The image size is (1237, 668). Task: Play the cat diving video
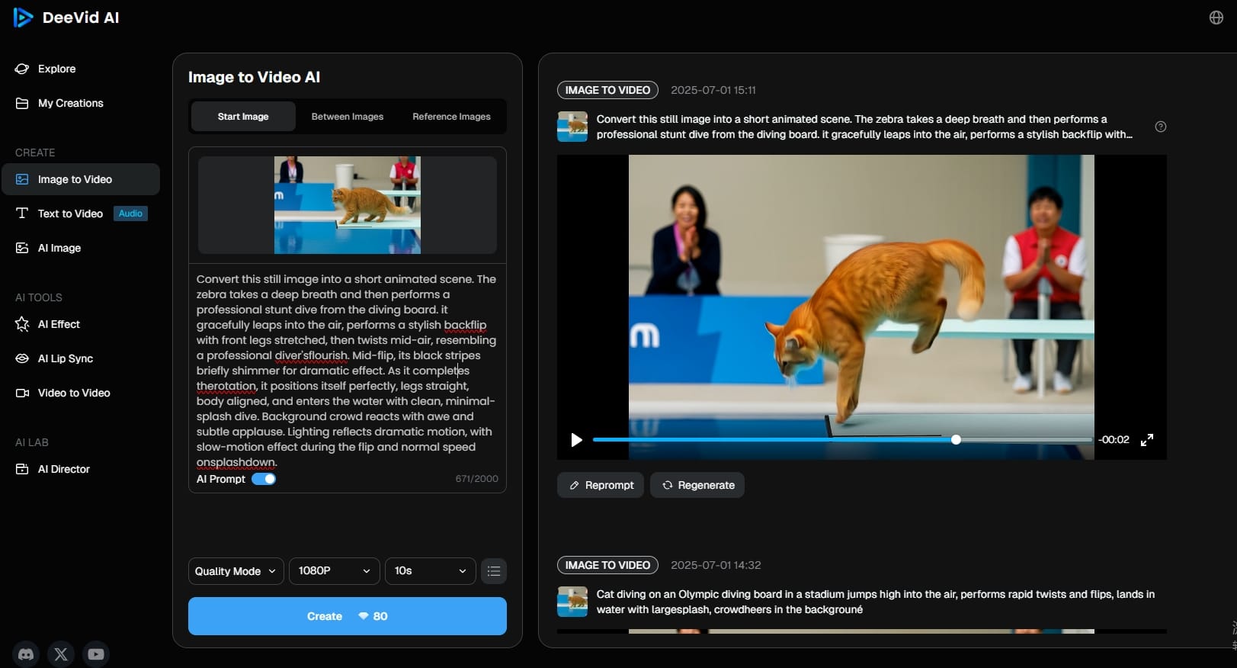click(576, 440)
